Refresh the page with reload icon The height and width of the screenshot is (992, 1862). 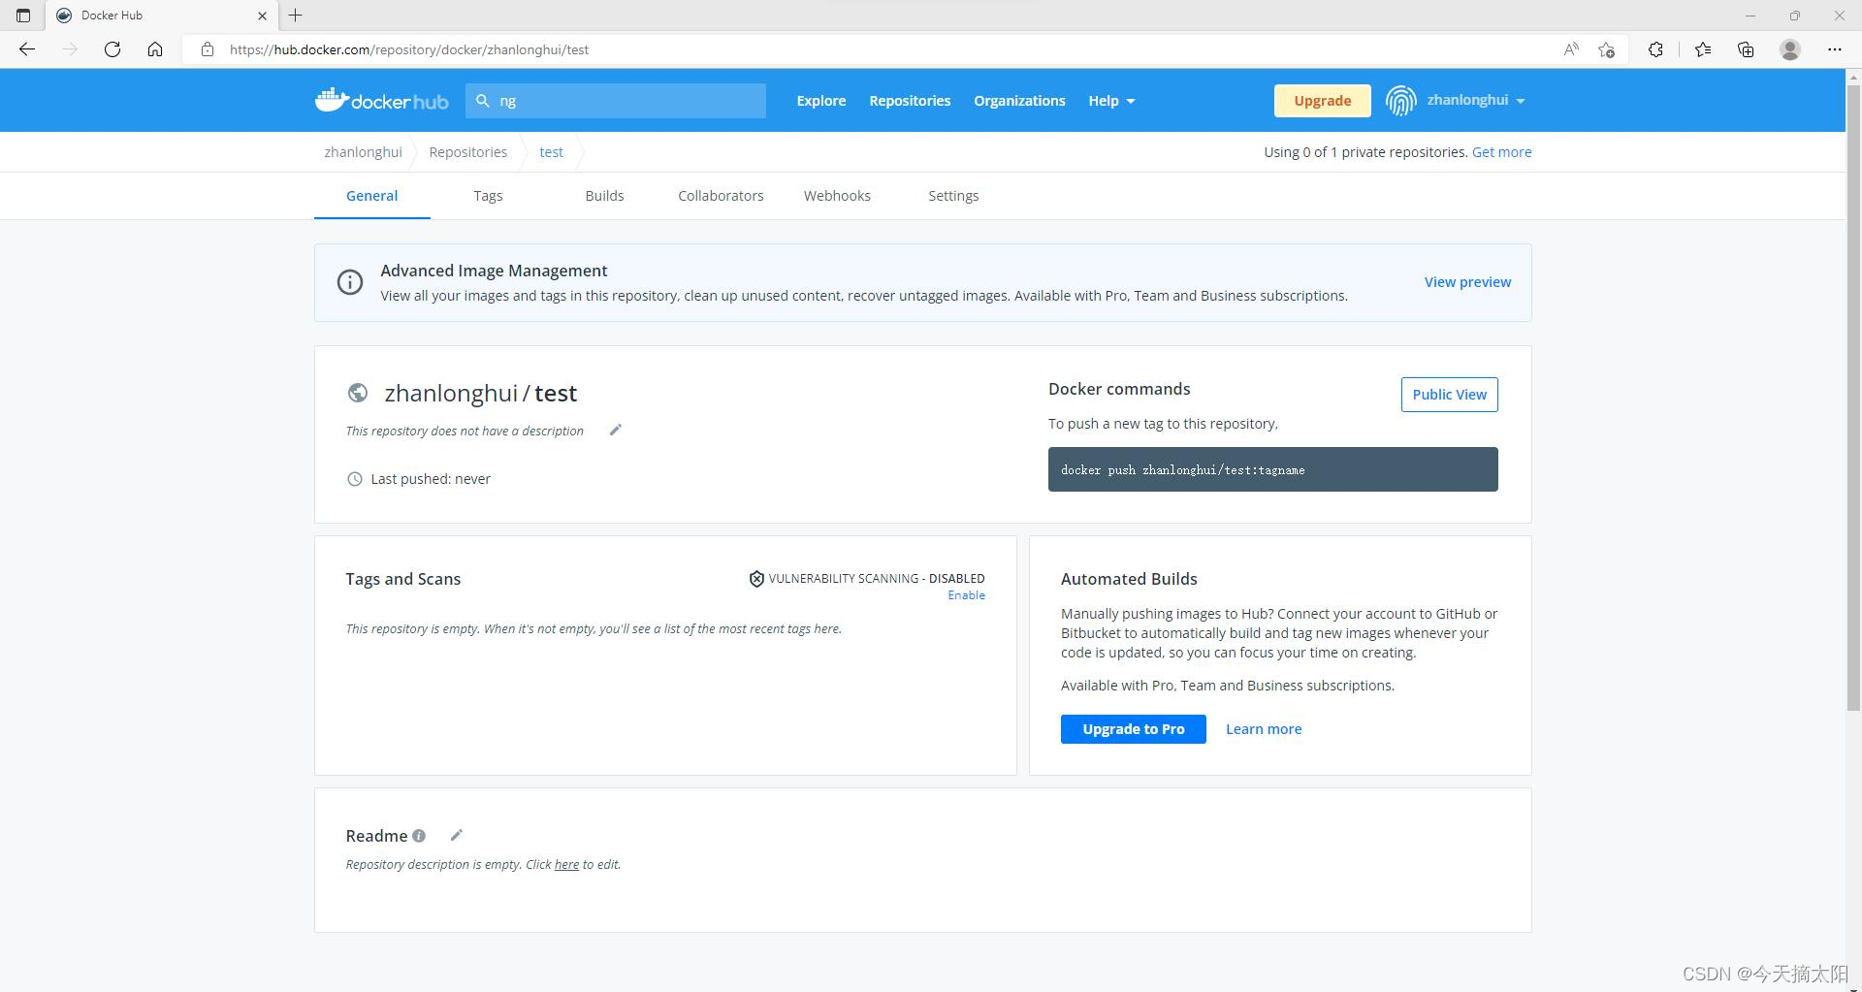[112, 49]
